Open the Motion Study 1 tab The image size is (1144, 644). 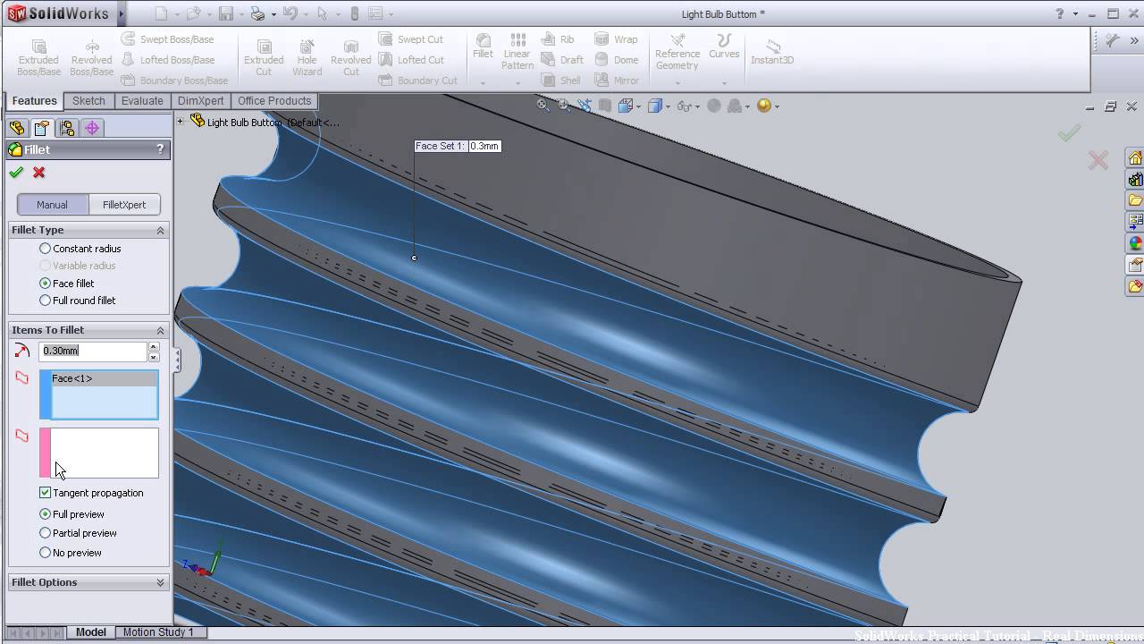click(158, 631)
